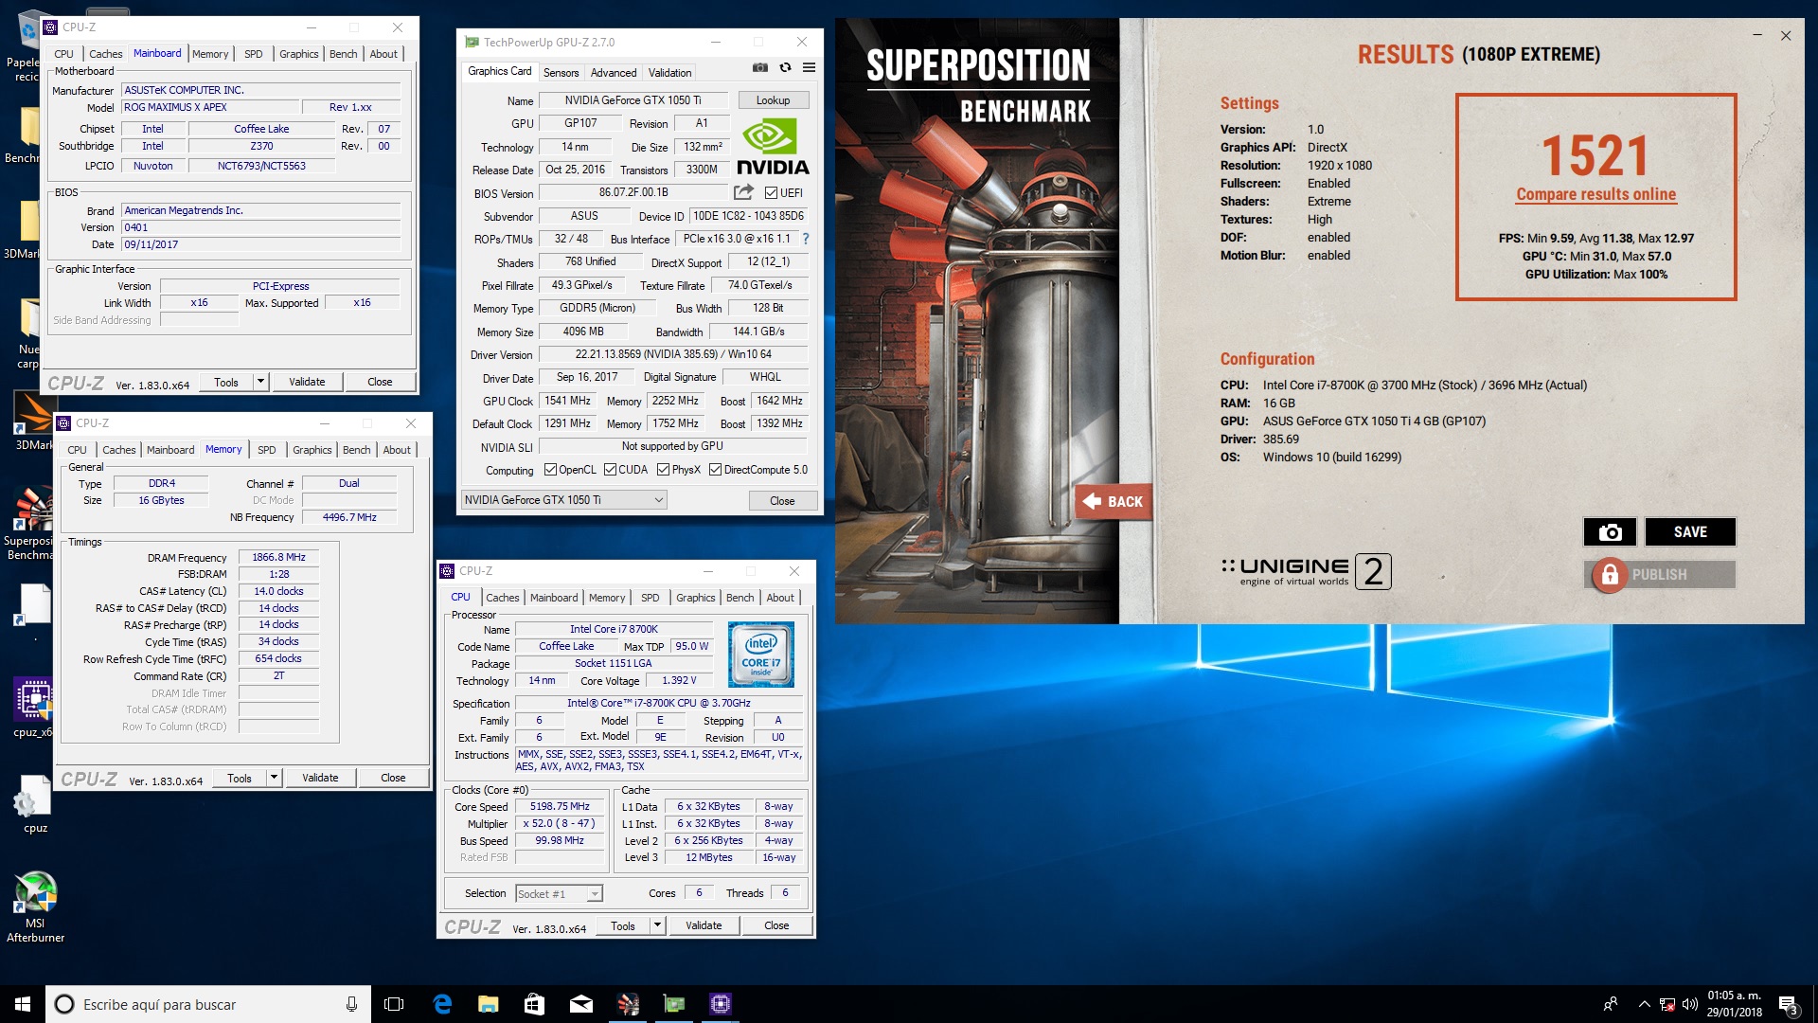Screen dimensions: 1818x1023
Task: Expand Tools dropdown arrow in Mainboard CPU-Z
Action: click(260, 382)
